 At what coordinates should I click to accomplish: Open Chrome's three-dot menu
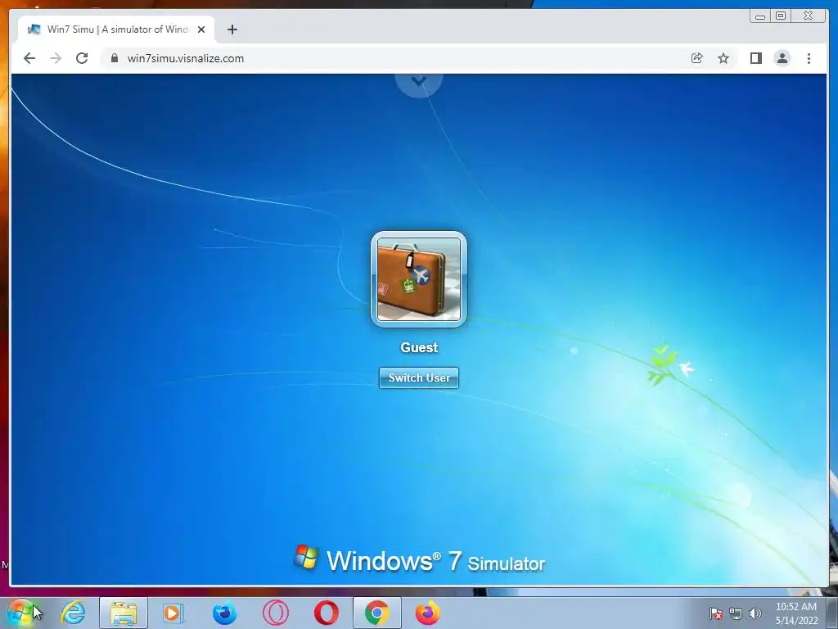pos(809,58)
